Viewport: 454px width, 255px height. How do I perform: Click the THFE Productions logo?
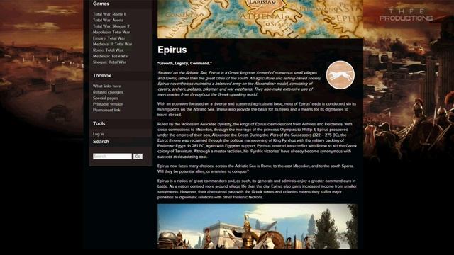coord(406,15)
